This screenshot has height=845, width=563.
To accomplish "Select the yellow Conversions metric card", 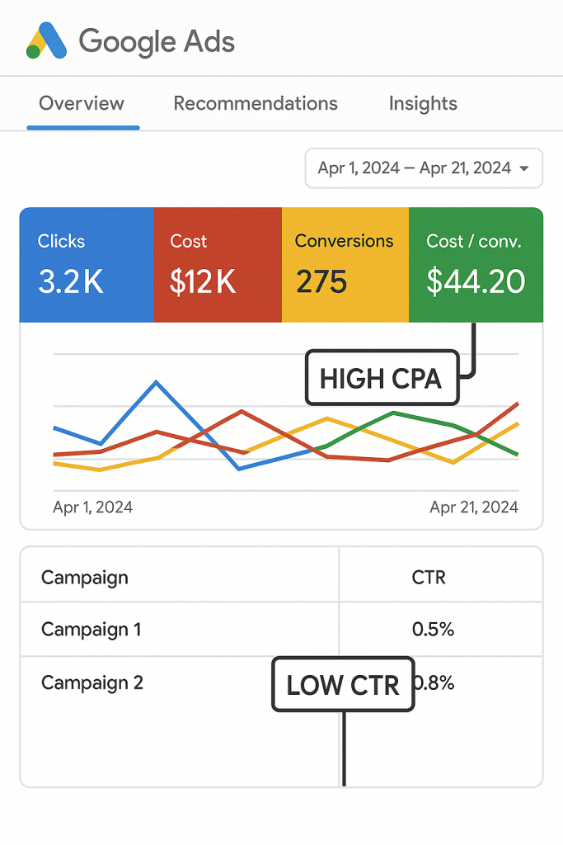I will click(x=345, y=265).
